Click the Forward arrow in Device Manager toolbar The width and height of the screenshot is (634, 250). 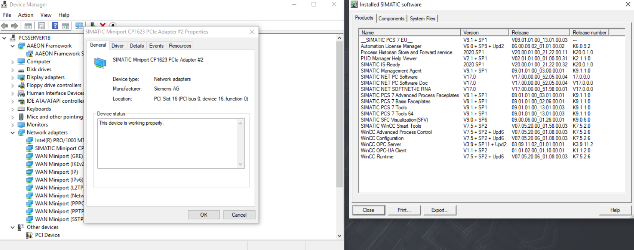click(15, 26)
